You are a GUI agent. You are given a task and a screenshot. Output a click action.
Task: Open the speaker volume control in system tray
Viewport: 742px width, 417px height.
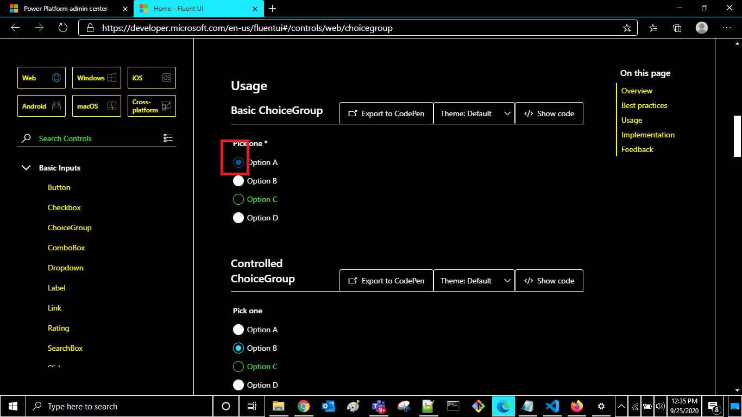[x=659, y=406]
